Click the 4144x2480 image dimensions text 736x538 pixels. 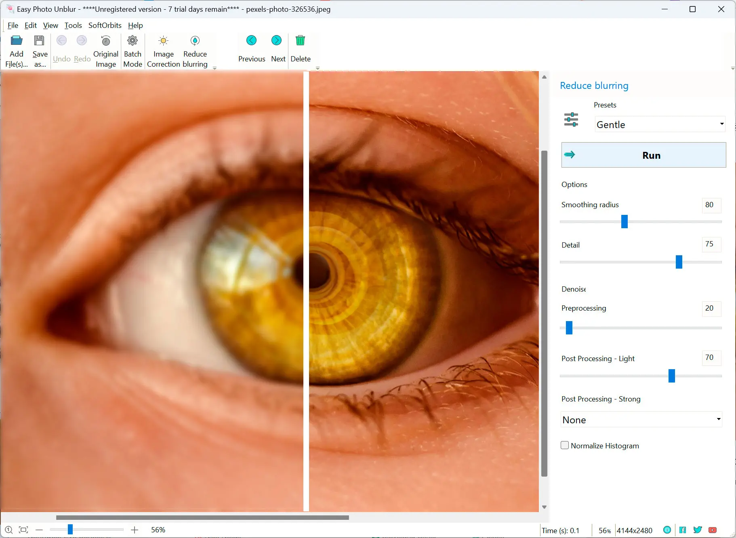point(635,530)
